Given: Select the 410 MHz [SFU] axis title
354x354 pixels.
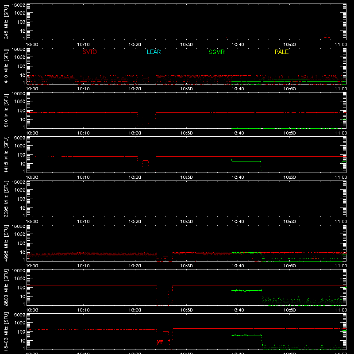Looking at the screenshot, I should click(x=6, y=66).
